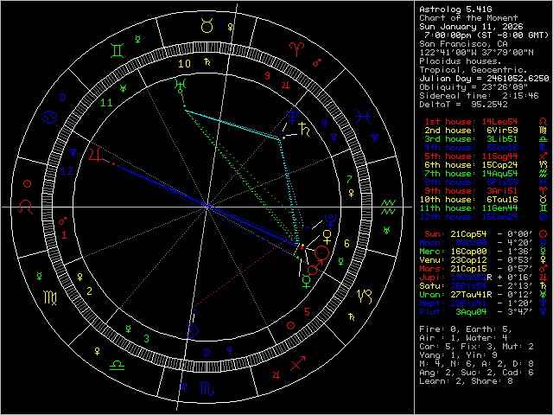Click the Leo glyph in the 1st house row
The height and width of the screenshot is (415, 553).
pos(543,122)
